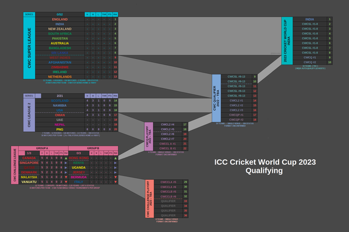Image resolution: width=349 pixels, height=232 pixels.
Task: Click the NETHERLANDS team name
Action: pos(60,77)
